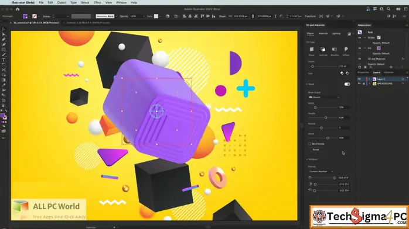The width and height of the screenshot is (409, 229).
Task: Toggle Fill visibility in Appearance panel
Action: pyautogui.click(x=360, y=48)
